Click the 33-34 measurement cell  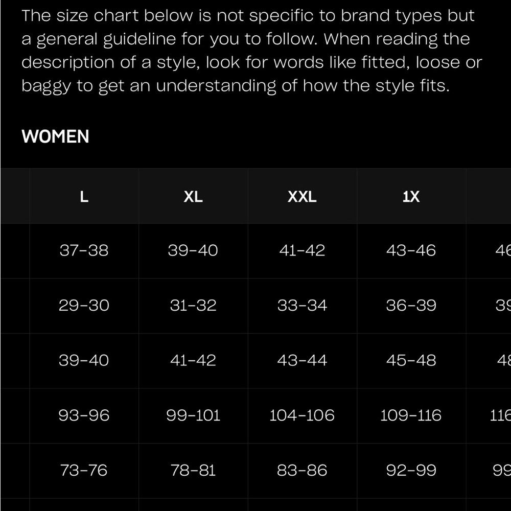tap(302, 306)
